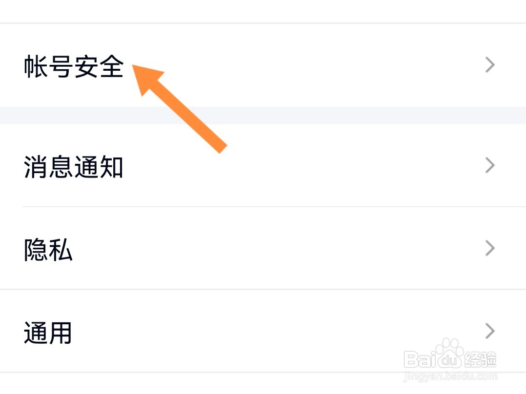Open the jingyan.baidu.com watermark link

click(451, 376)
